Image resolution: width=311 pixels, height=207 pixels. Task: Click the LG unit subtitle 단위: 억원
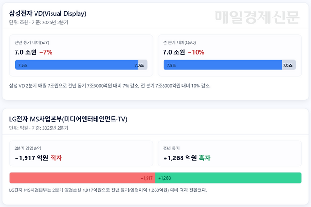39,128
